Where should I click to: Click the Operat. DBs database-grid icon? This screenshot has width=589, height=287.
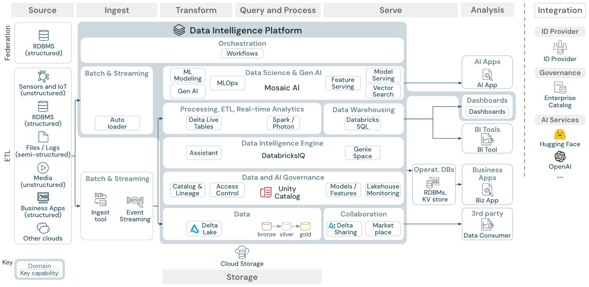(433, 183)
